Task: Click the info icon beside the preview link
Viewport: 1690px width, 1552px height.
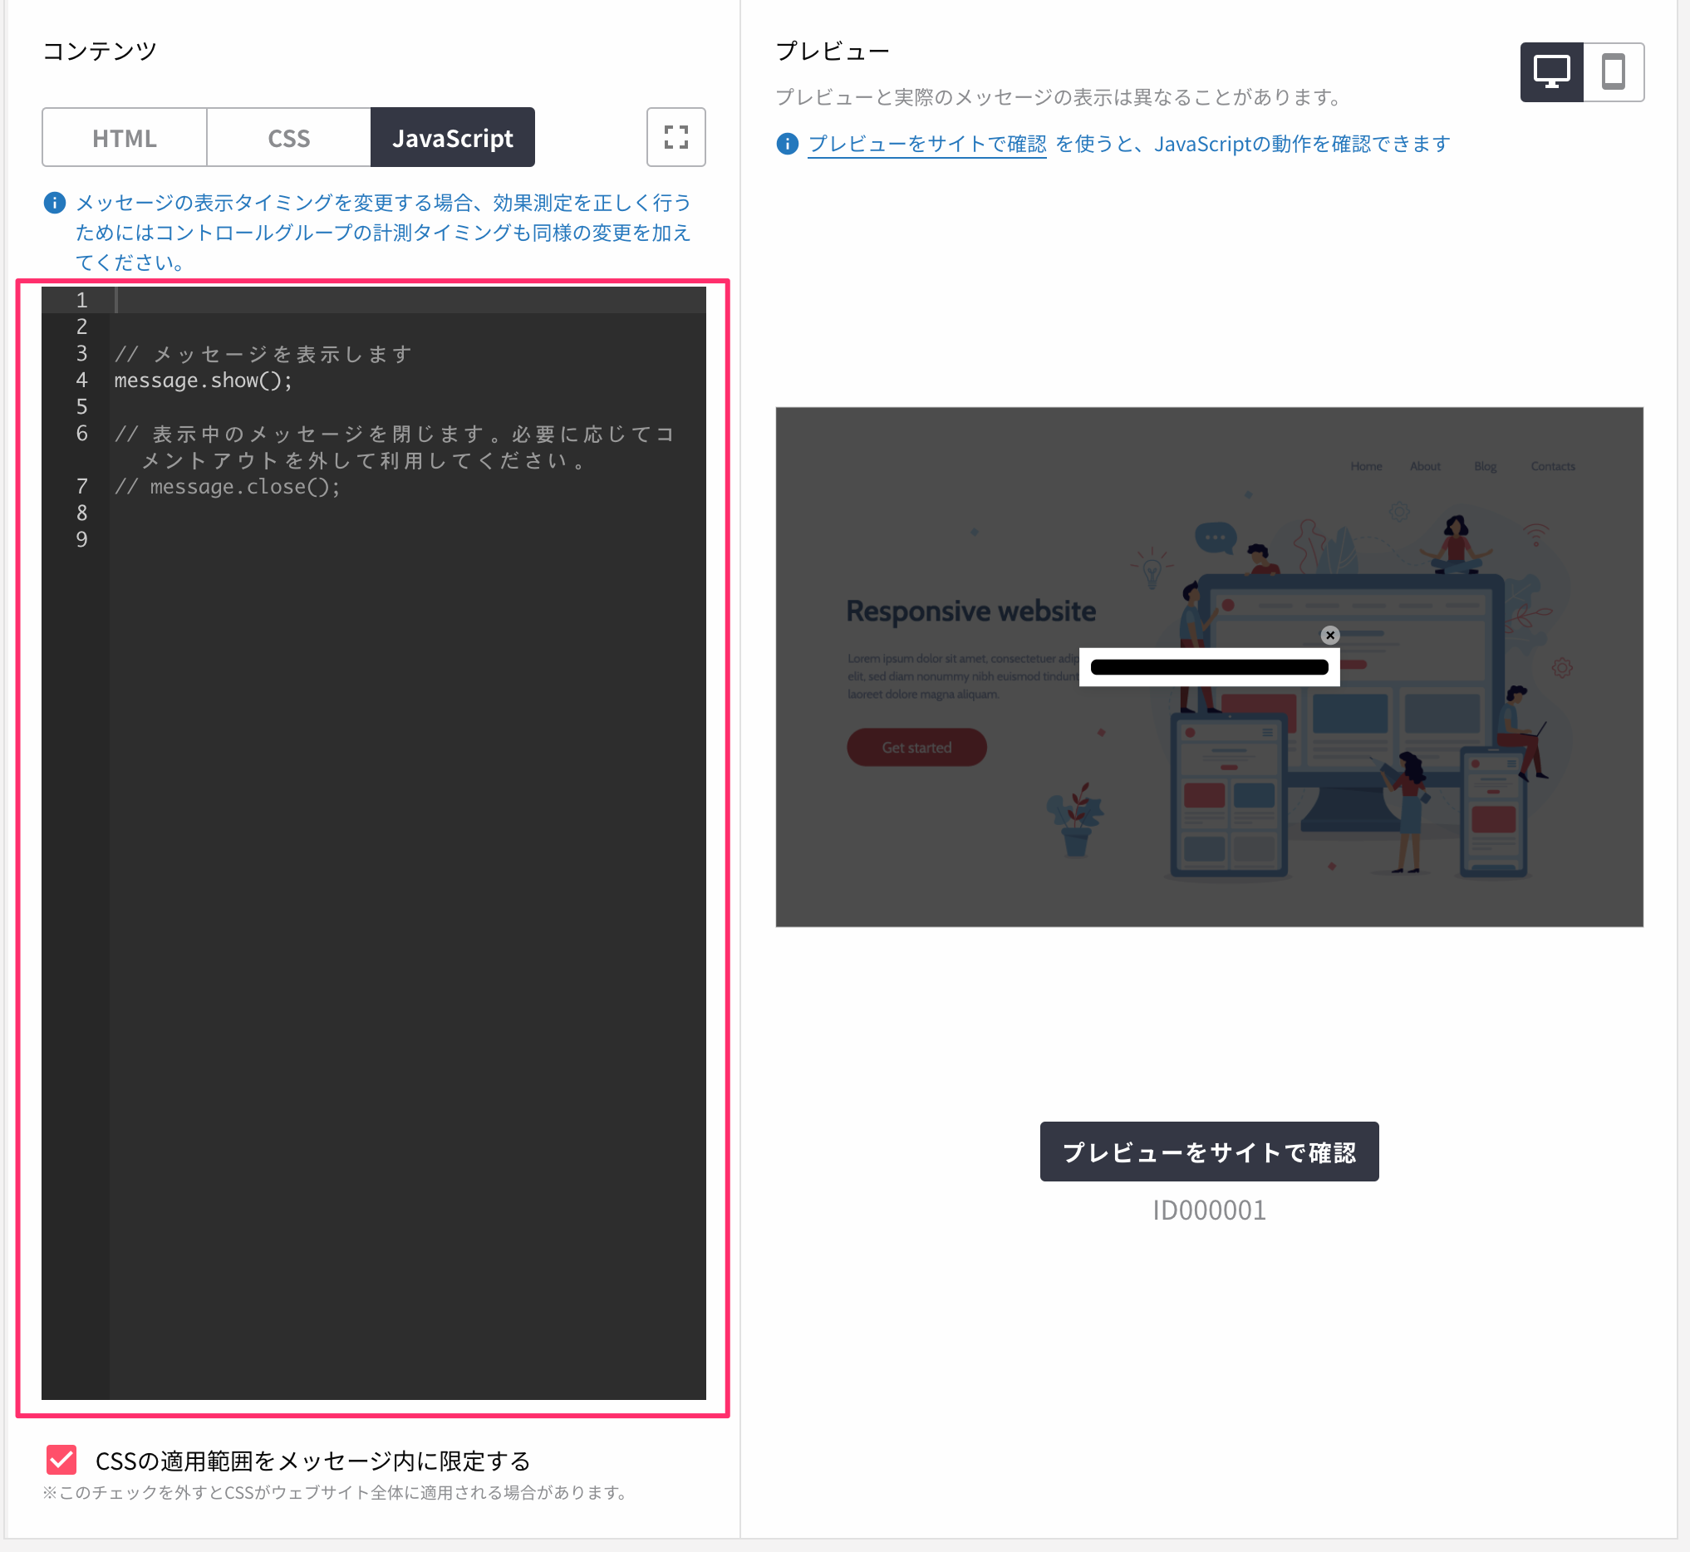Action: coord(787,145)
